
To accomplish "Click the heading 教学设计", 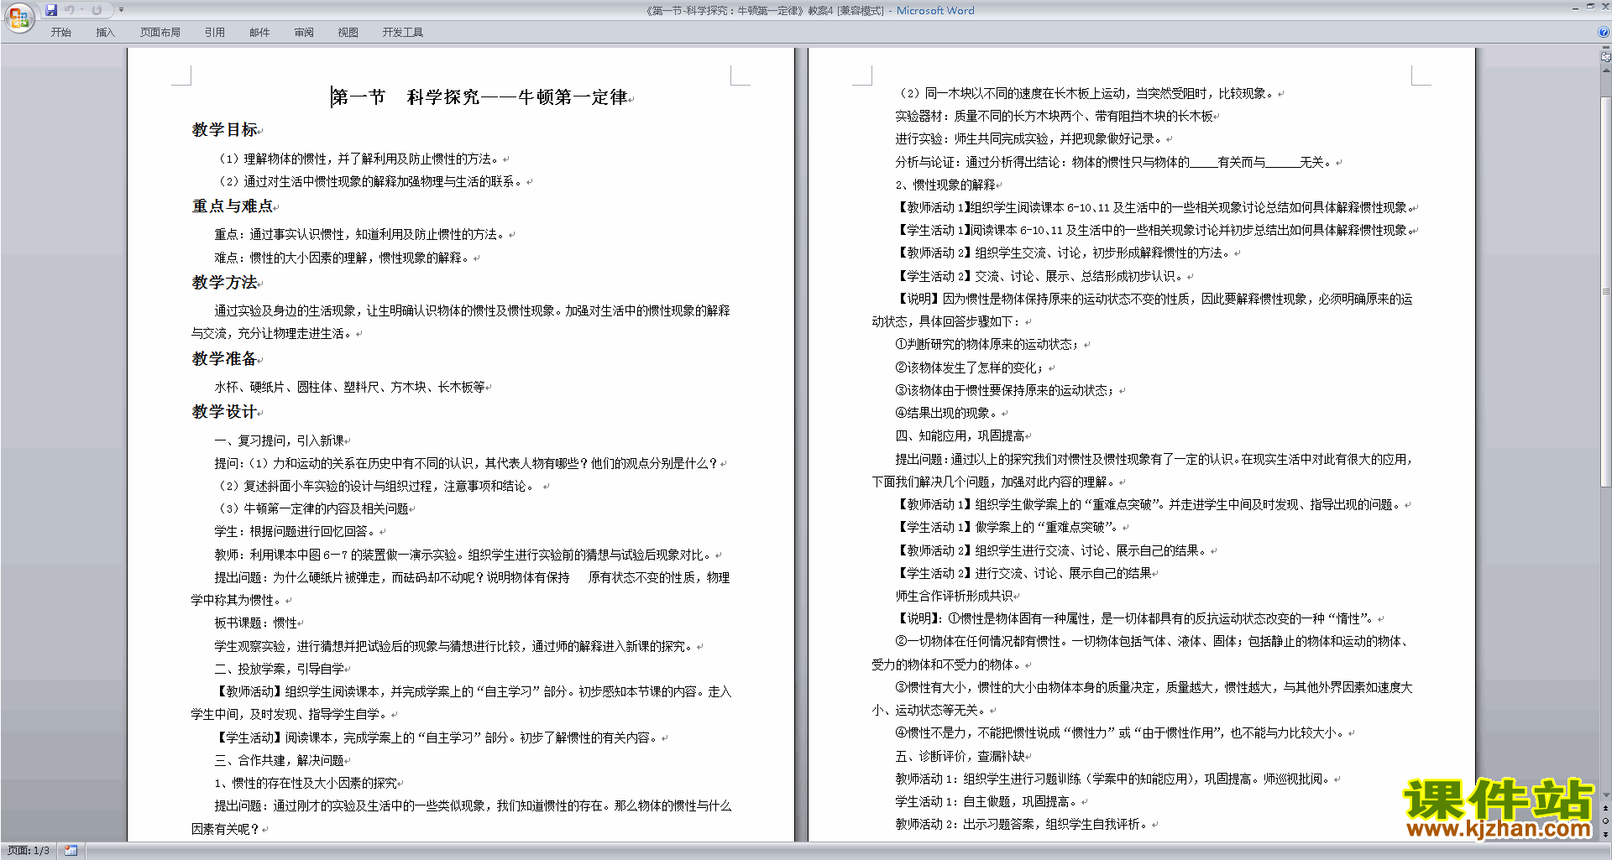I will tap(225, 412).
